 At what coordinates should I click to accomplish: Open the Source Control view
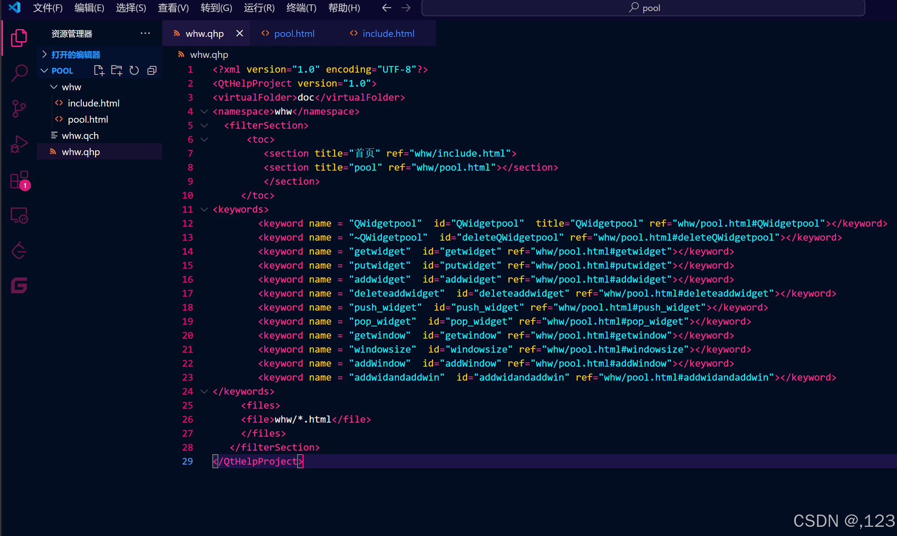(19, 109)
